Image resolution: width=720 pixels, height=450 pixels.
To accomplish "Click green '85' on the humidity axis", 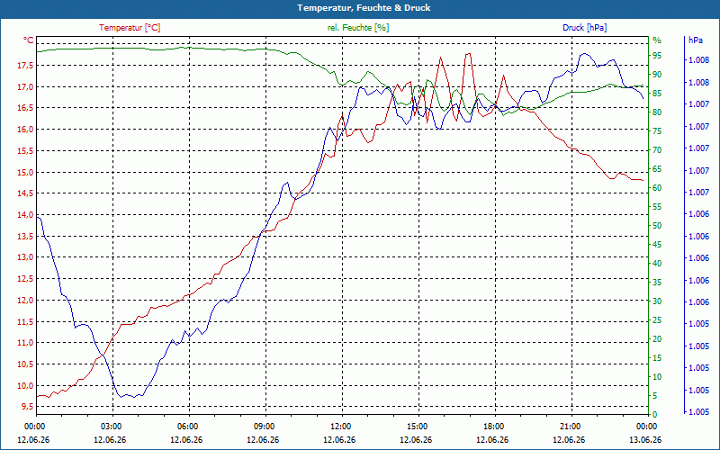I will pos(657,94).
